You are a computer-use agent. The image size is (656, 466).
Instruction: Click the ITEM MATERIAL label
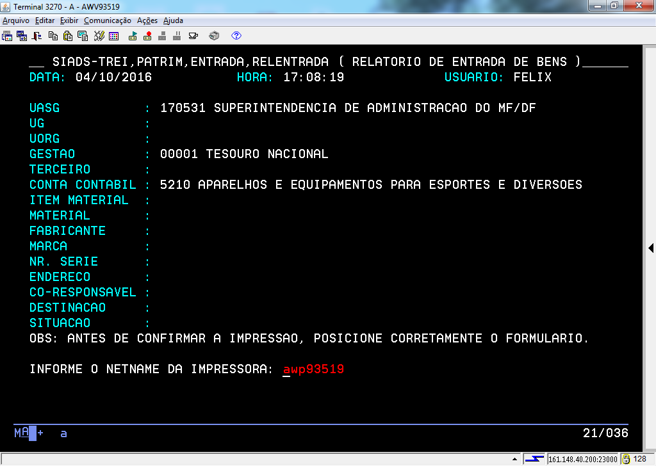coord(79,200)
